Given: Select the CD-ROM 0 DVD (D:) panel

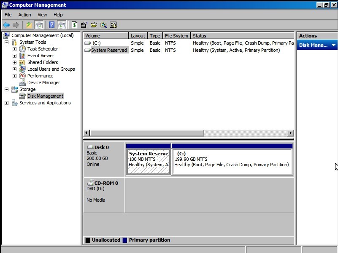Looking at the screenshot, I should [x=104, y=195].
